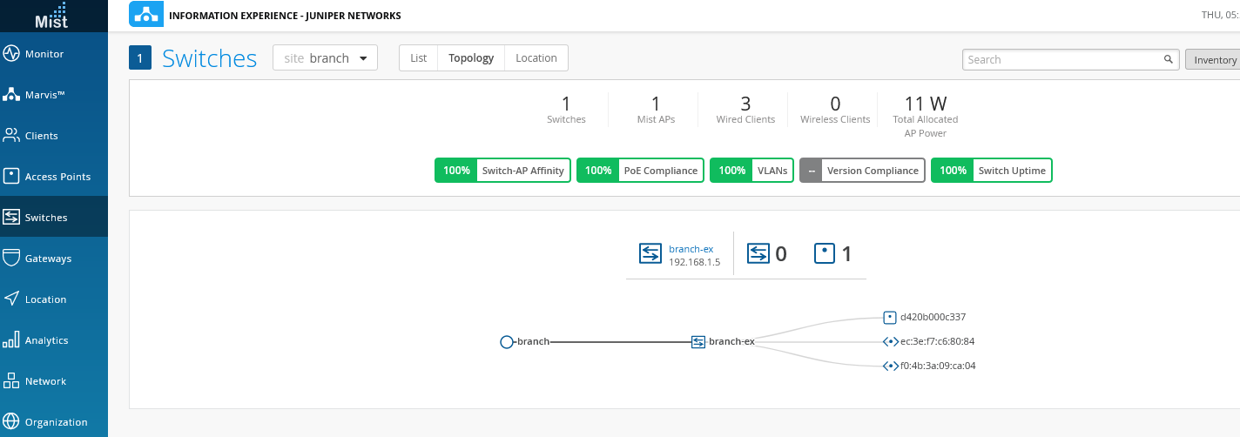Image resolution: width=1240 pixels, height=437 pixels.
Task: Switch to the List view tab
Action: coord(419,58)
